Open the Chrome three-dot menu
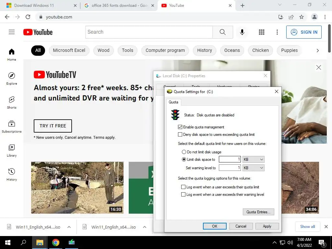The width and height of the screenshot is (332, 249). [x=325, y=17]
